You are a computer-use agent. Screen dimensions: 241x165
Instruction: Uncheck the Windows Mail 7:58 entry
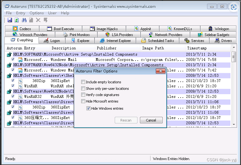(13, 59)
